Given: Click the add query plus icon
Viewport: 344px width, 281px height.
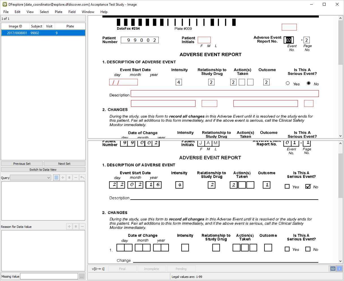Looking at the screenshot, I should point(63,178).
